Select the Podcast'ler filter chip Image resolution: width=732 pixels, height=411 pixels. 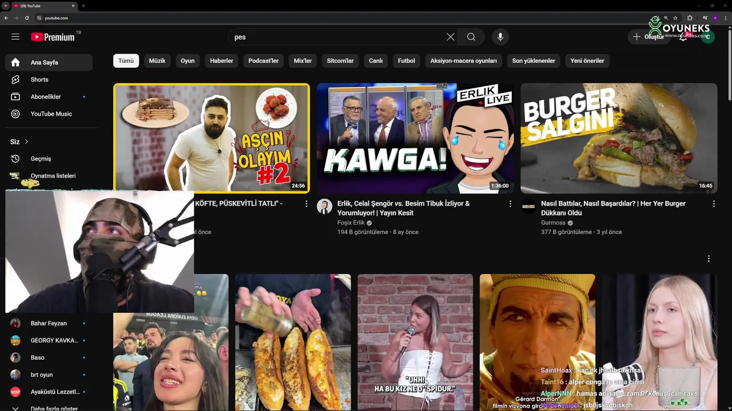264,61
